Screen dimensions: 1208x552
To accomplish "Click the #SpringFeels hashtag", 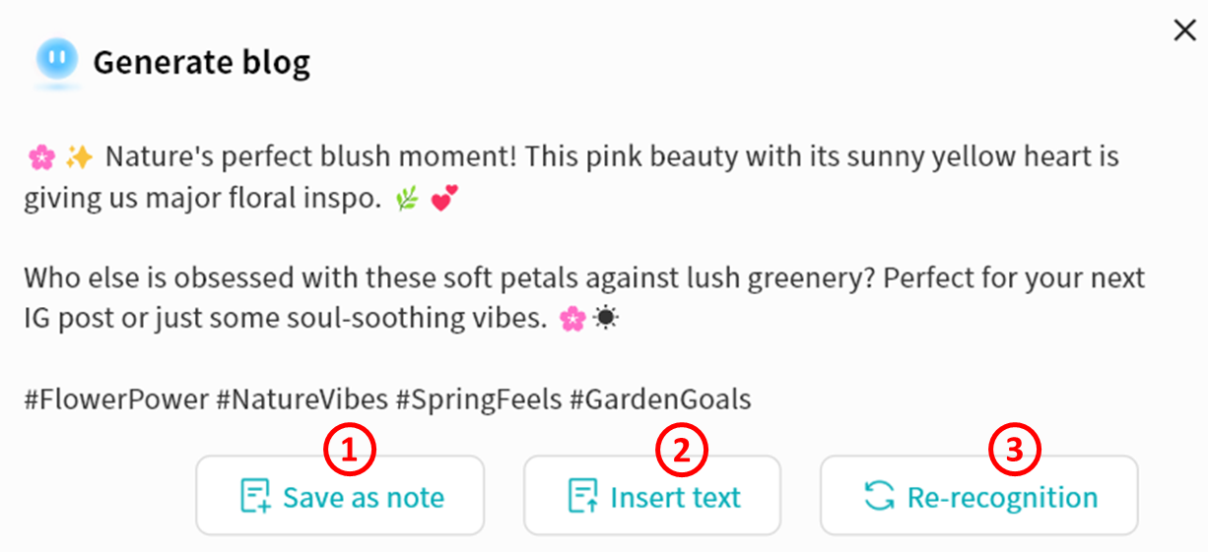I will click(478, 399).
